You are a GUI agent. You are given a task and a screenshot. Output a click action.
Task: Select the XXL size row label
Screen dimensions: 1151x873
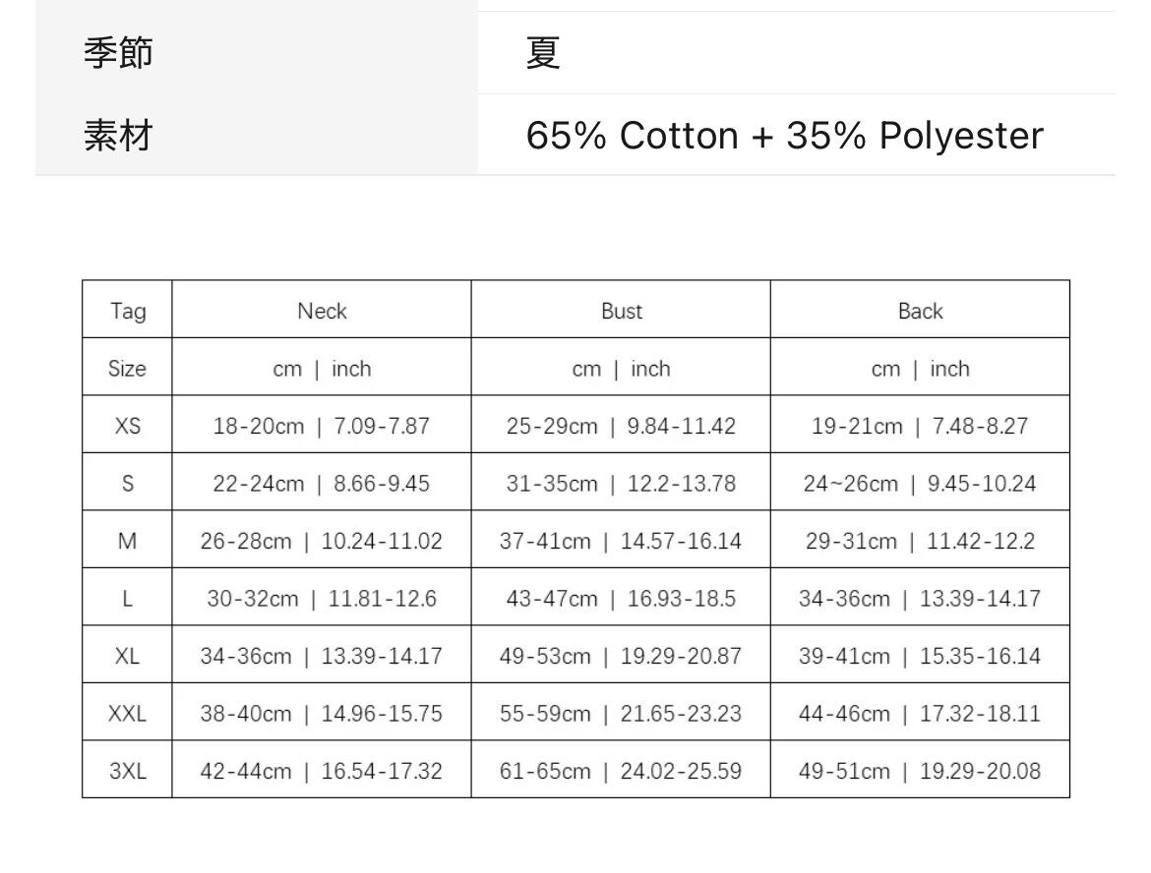click(127, 713)
